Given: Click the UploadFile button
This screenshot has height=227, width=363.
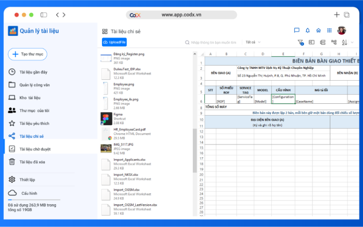Looking at the screenshot, I should point(114,42).
